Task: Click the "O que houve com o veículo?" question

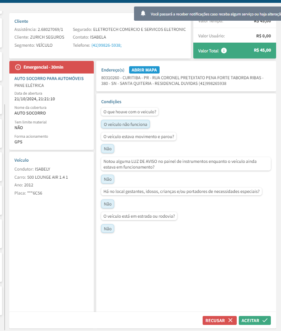Action: pos(130,112)
